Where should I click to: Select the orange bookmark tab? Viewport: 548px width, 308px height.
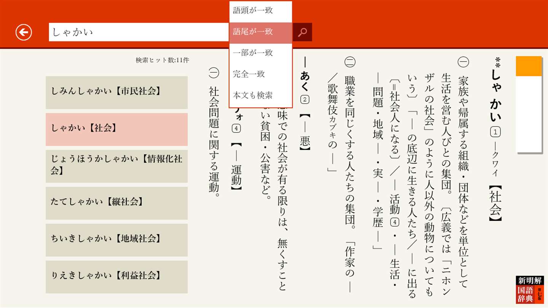pyautogui.click(x=529, y=66)
